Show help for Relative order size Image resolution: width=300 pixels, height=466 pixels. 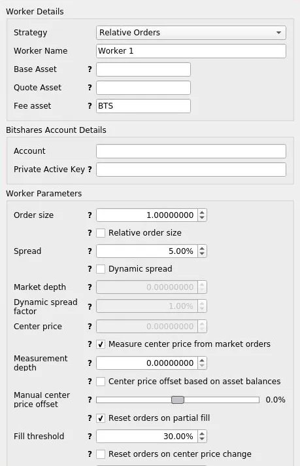tap(90, 233)
